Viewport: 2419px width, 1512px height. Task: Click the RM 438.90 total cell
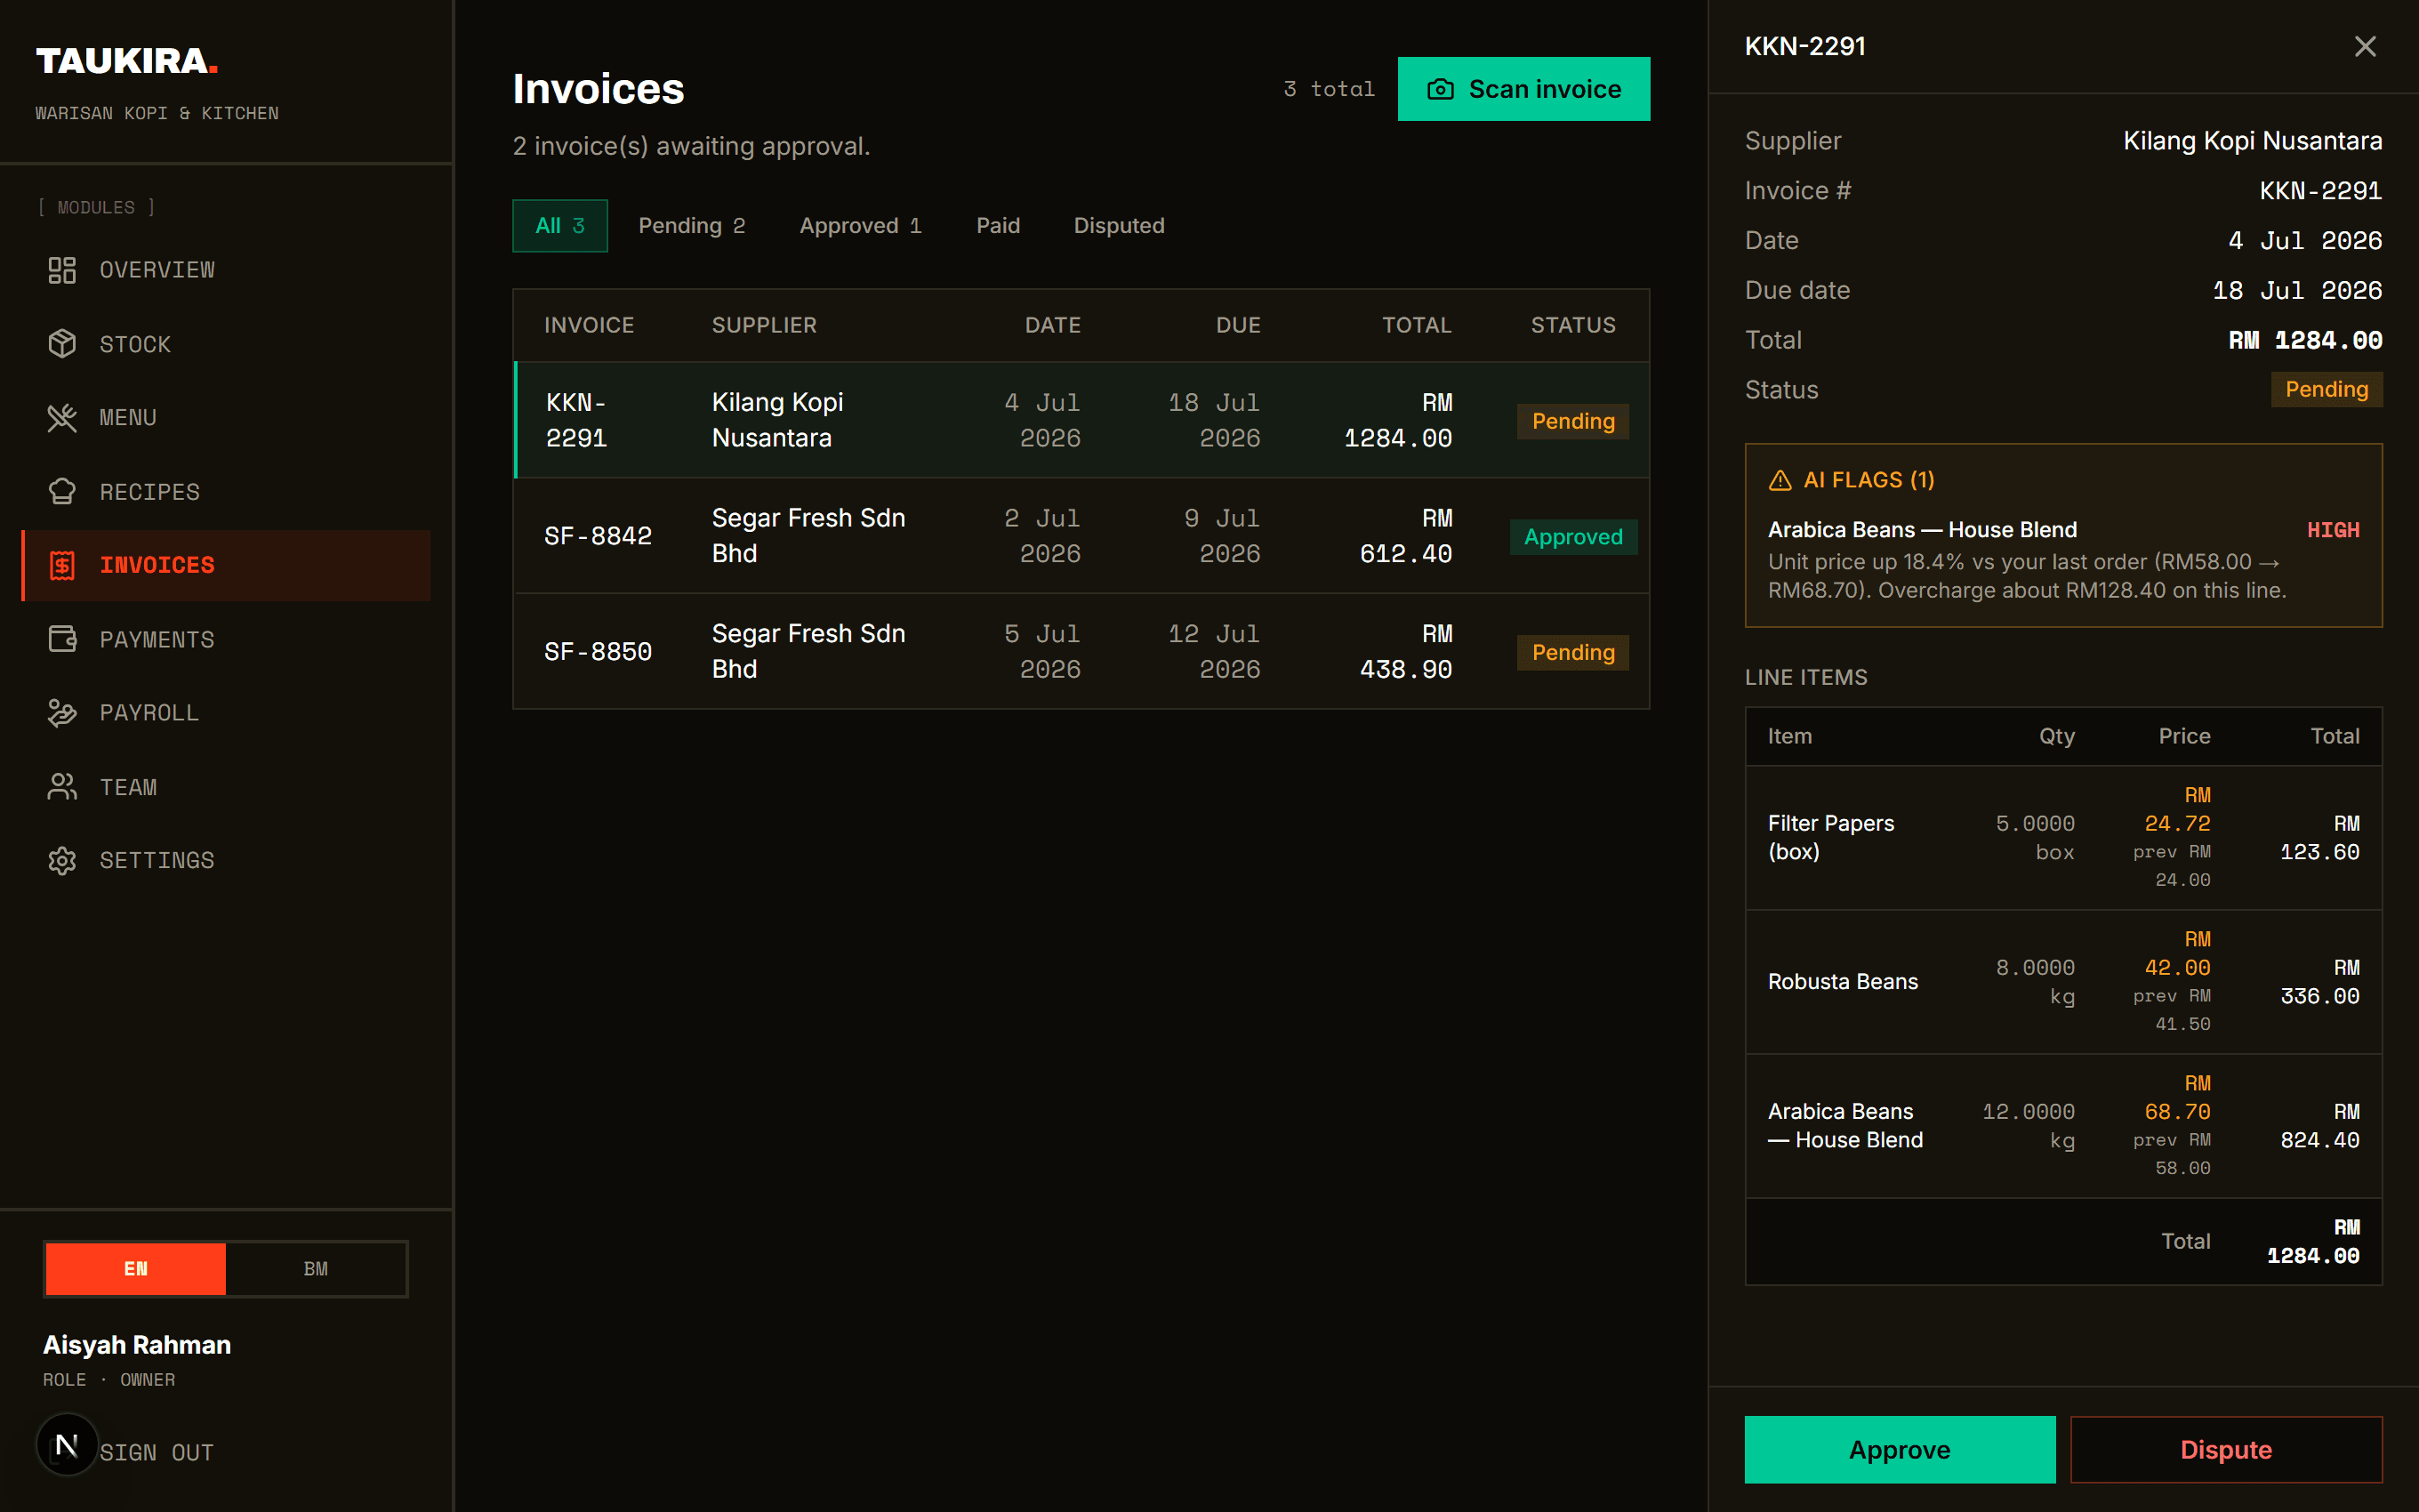point(1405,651)
